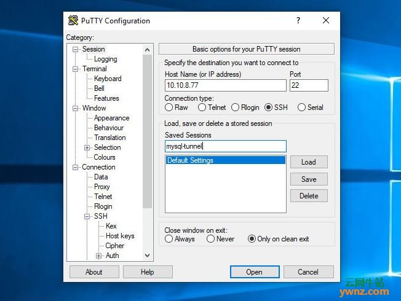Collapse the Connection tree node
The image size is (401, 301).
(x=75, y=167)
